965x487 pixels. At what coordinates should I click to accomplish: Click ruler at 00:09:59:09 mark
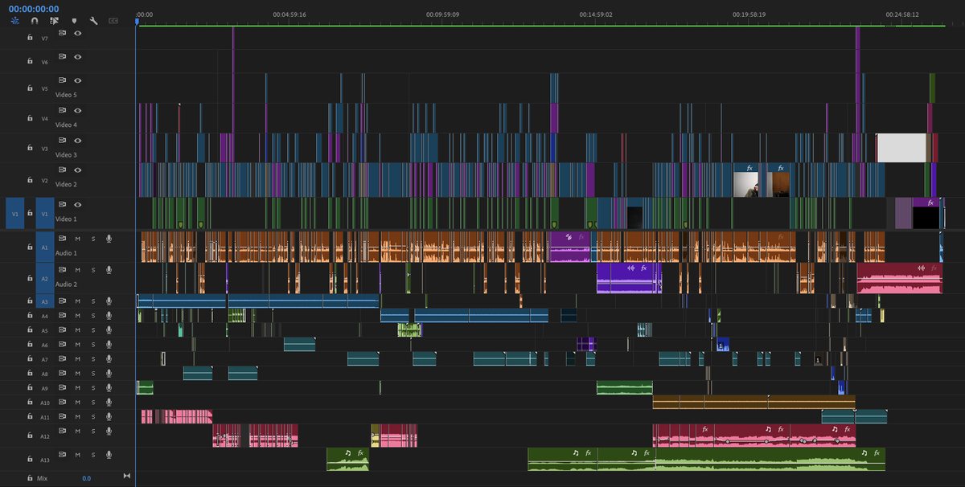coord(443,14)
